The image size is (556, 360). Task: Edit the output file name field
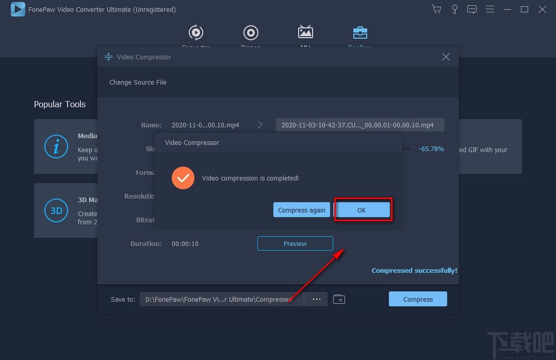(x=360, y=125)
